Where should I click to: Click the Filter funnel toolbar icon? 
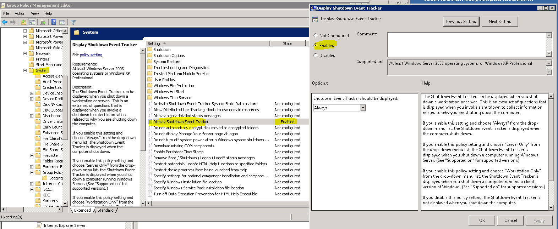(73, 22)
